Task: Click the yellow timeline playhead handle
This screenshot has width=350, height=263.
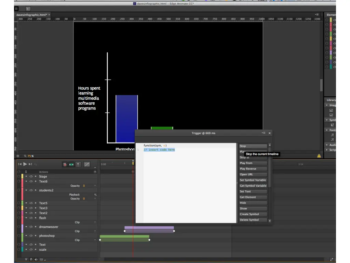Action: tap(133, 163)
